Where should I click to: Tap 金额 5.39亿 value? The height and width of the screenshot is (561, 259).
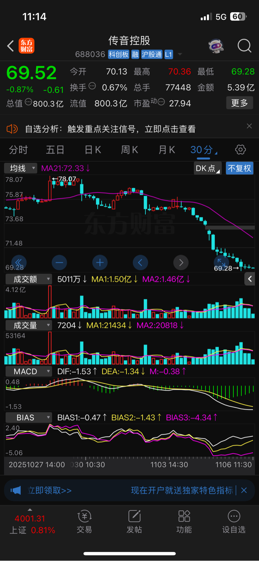[x=241, y=87]
